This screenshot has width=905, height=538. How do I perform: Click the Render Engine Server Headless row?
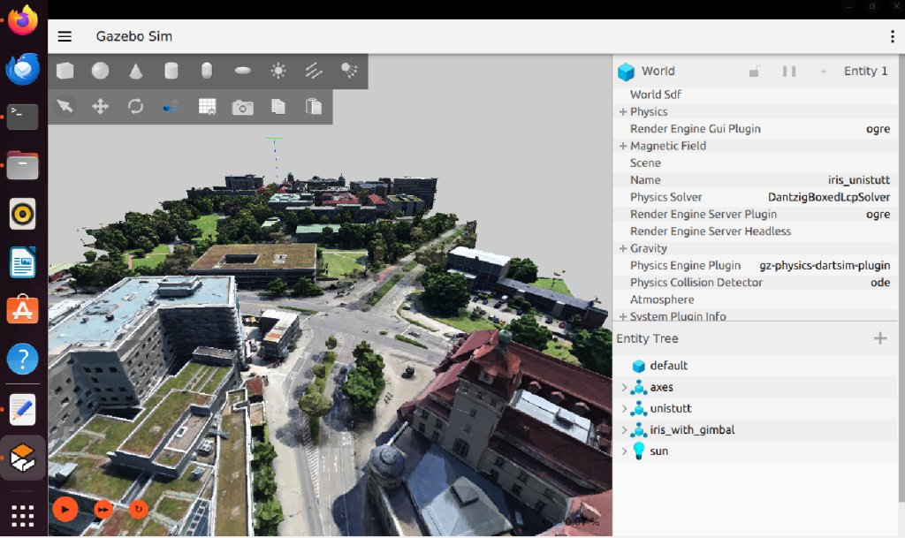[x=755, y=231]
